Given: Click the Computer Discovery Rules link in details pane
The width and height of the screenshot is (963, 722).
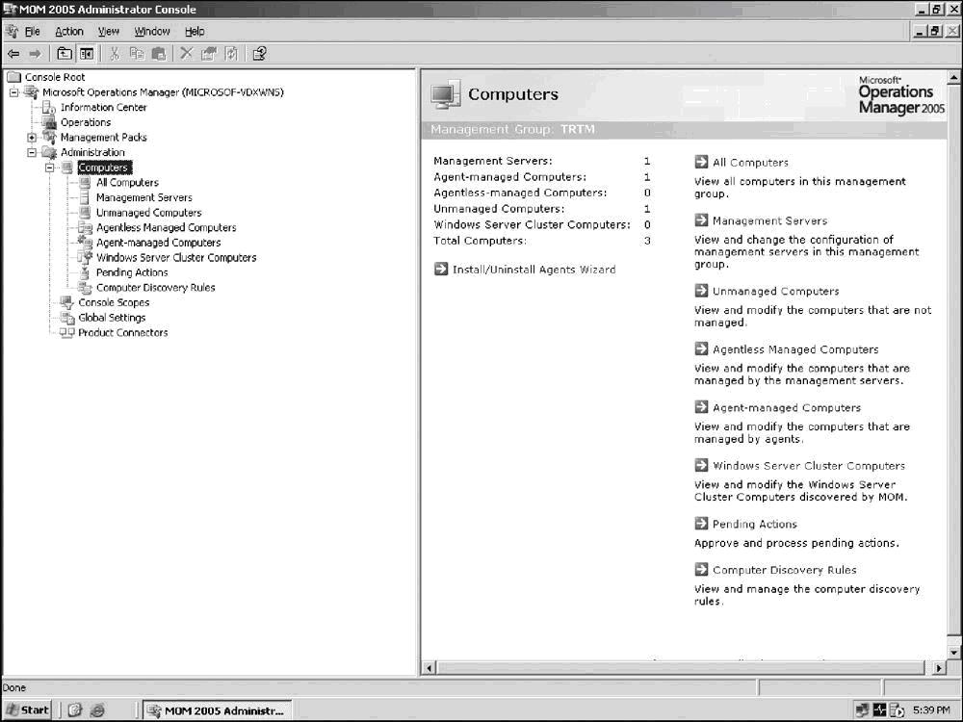Looking at the screenshot, I should pos(784,570).
